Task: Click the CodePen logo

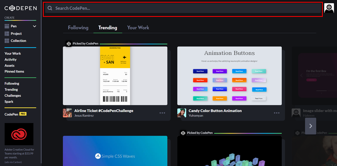Action: (x=21, y=8)
